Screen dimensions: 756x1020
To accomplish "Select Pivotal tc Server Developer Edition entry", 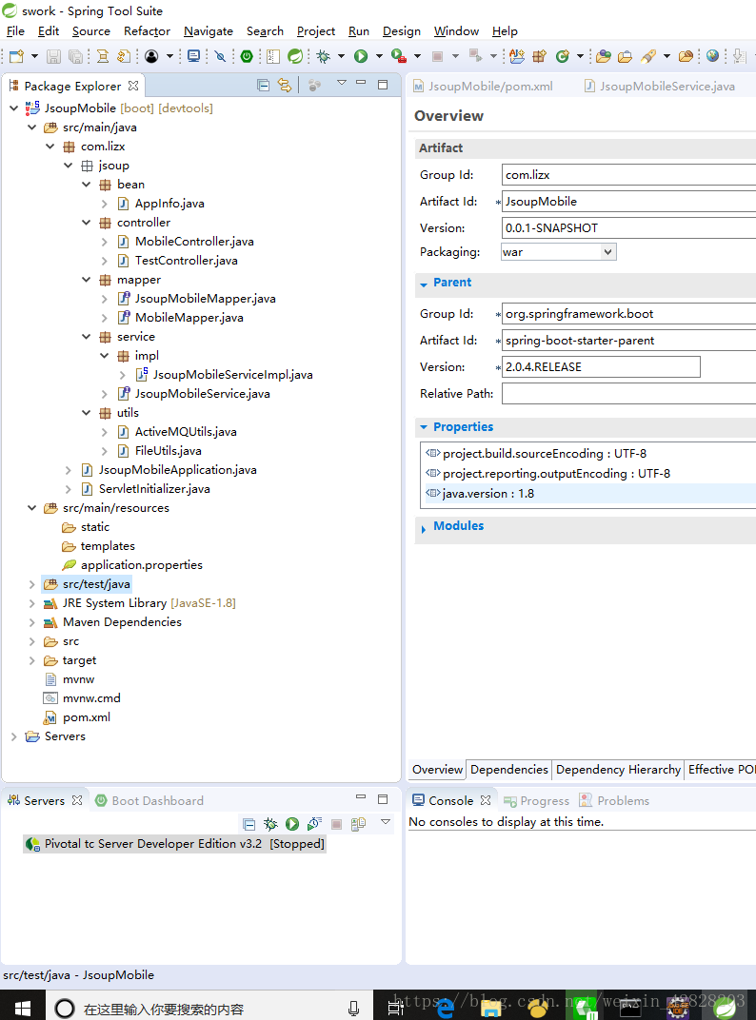I will [x=174, y=844].
